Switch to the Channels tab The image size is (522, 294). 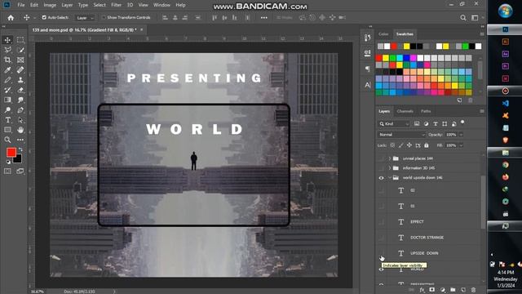(405, 111)
